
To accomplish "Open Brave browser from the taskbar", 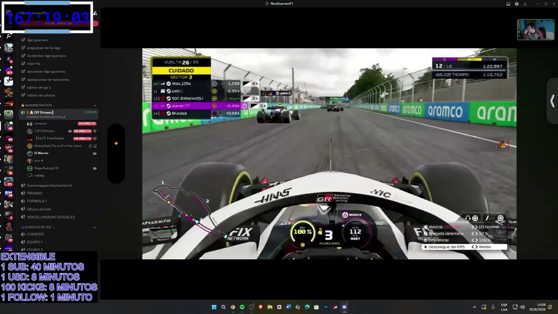I will click(261, 307).
